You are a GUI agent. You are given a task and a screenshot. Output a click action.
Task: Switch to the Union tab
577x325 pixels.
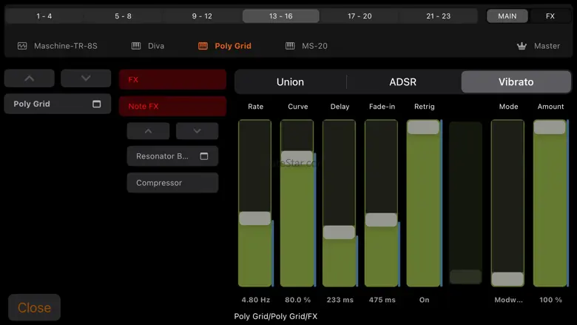[x=290, y=82]
